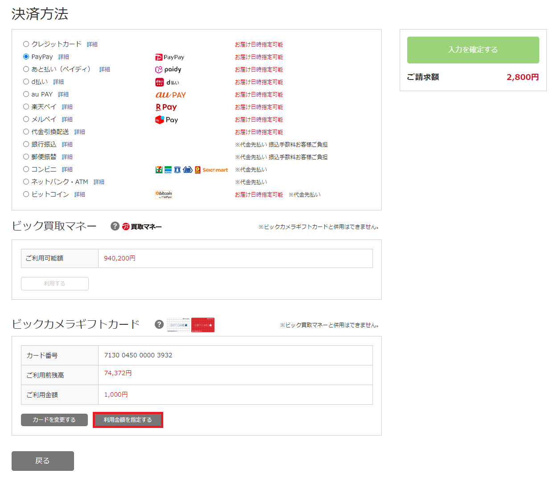Open 詳細 link next to ネットバンク・ATM
This screenshot has height=478, width=558.
[99, 182]
